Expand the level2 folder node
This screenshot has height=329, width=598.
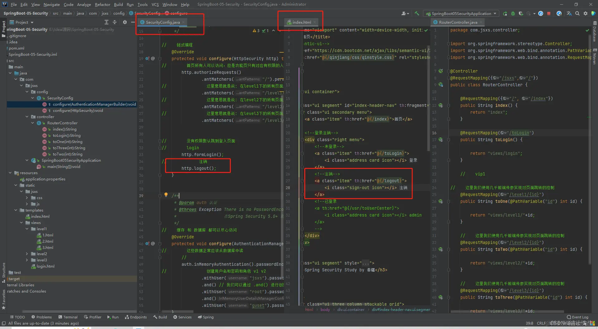coord(27,254)
